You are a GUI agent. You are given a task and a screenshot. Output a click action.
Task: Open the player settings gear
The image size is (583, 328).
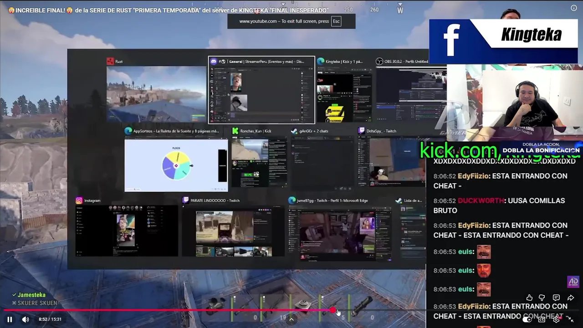tap(556, 319)
